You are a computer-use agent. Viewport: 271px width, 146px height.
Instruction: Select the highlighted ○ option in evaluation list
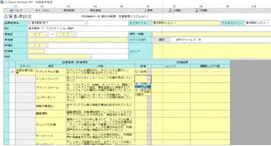142,87
